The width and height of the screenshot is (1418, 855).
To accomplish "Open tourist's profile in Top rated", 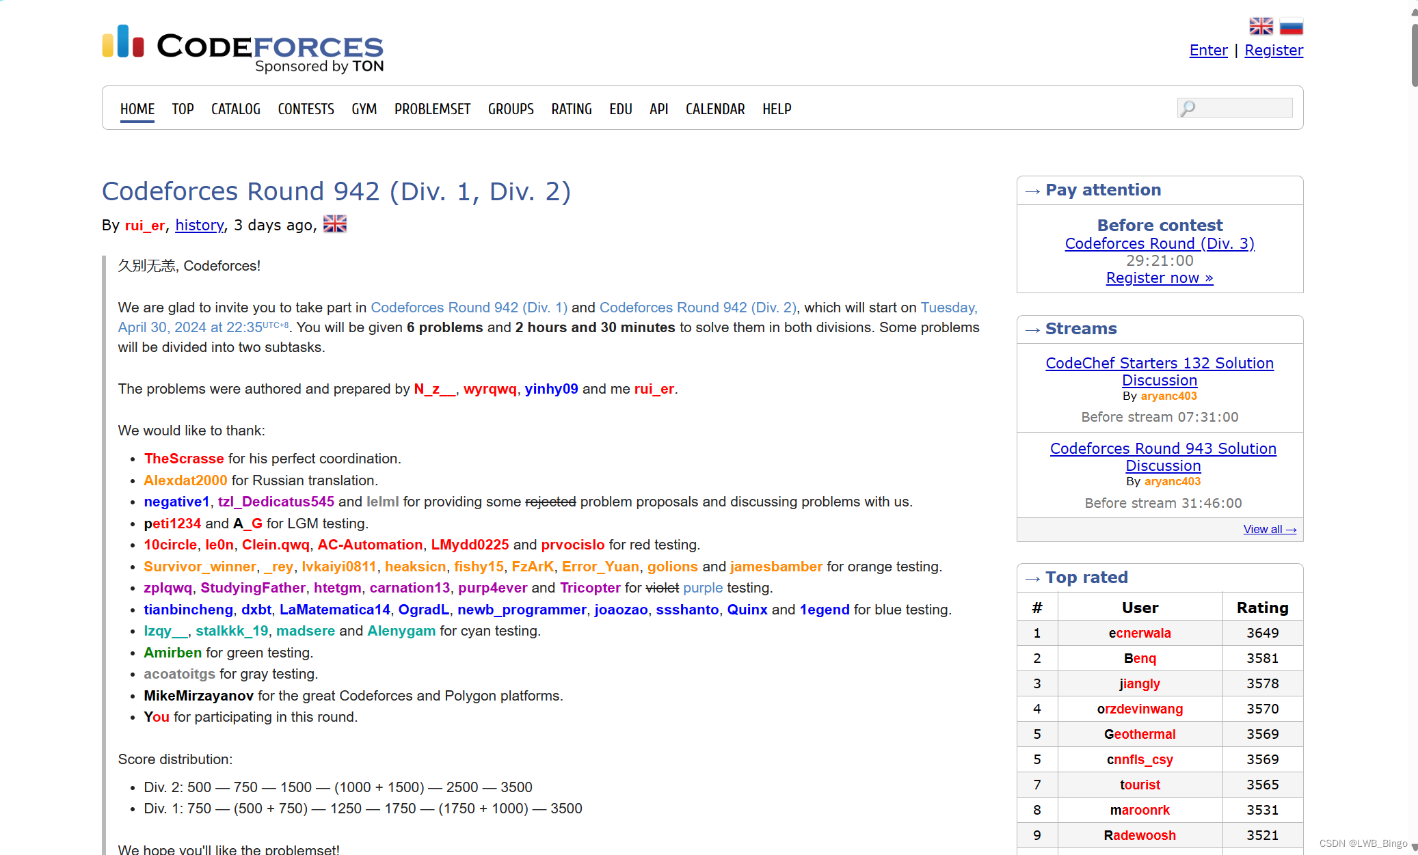I will [x=1139, y=785].
